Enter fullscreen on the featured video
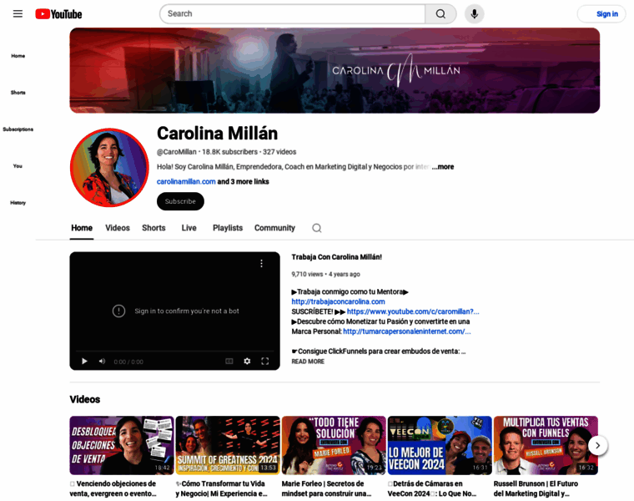 pyautogui.click(x=264, y=362)
